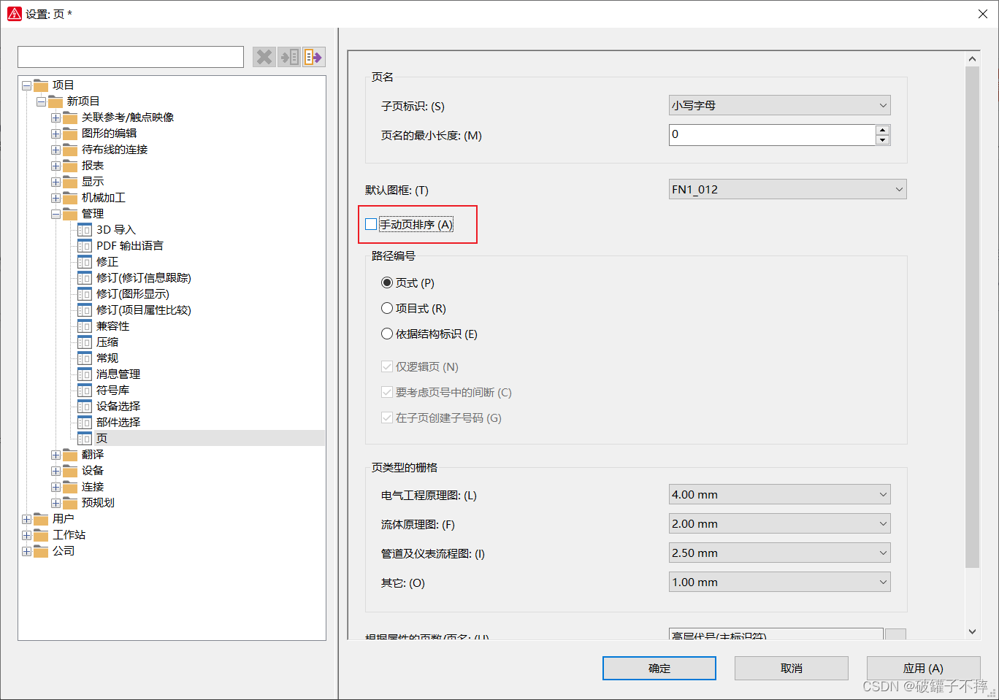Click the 符号库 settings page icon
The width and height of the screenshot is (999, 700).
click(85, 391)
